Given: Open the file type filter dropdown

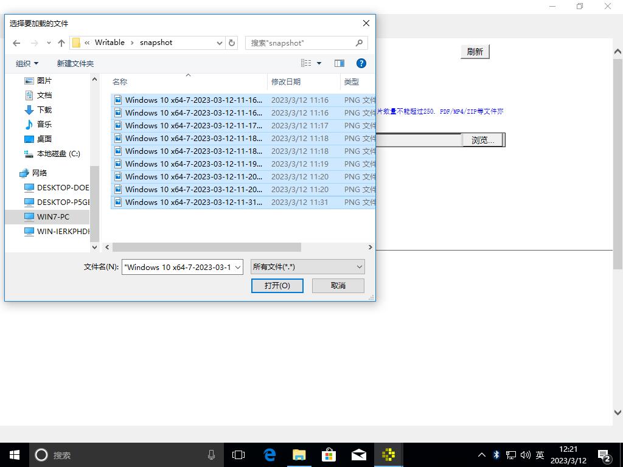Looking at the screenshot, I should coord(307,266).
